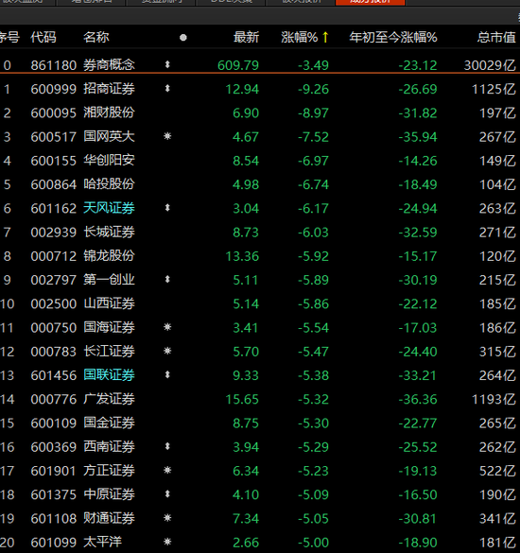Open stock 山西证券
Screen dimensions: 520x553
pyautogui.click(x=109, y=303)
